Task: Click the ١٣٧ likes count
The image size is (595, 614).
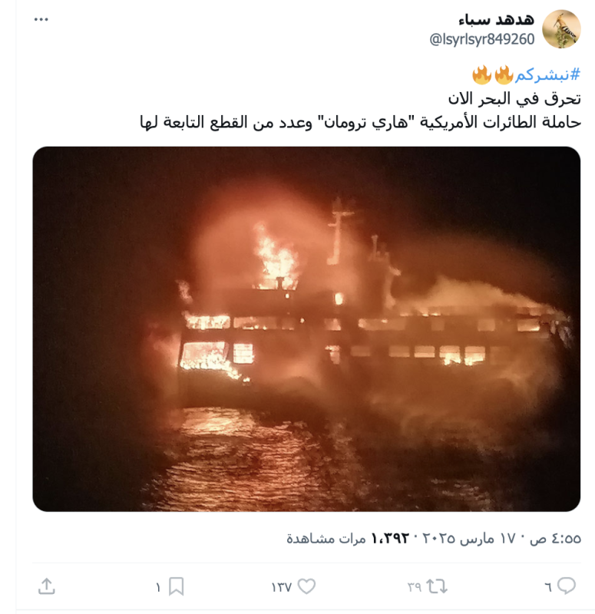Action: pyautogui.click(x=281, y=587)
